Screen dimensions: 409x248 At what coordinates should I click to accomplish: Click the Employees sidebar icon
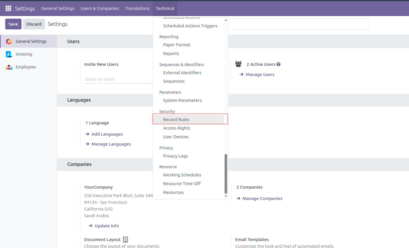click(9, 67)
